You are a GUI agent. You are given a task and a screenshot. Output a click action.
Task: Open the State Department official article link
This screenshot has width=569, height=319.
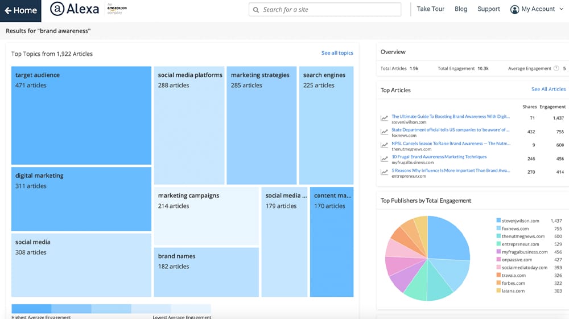(450, 130)
